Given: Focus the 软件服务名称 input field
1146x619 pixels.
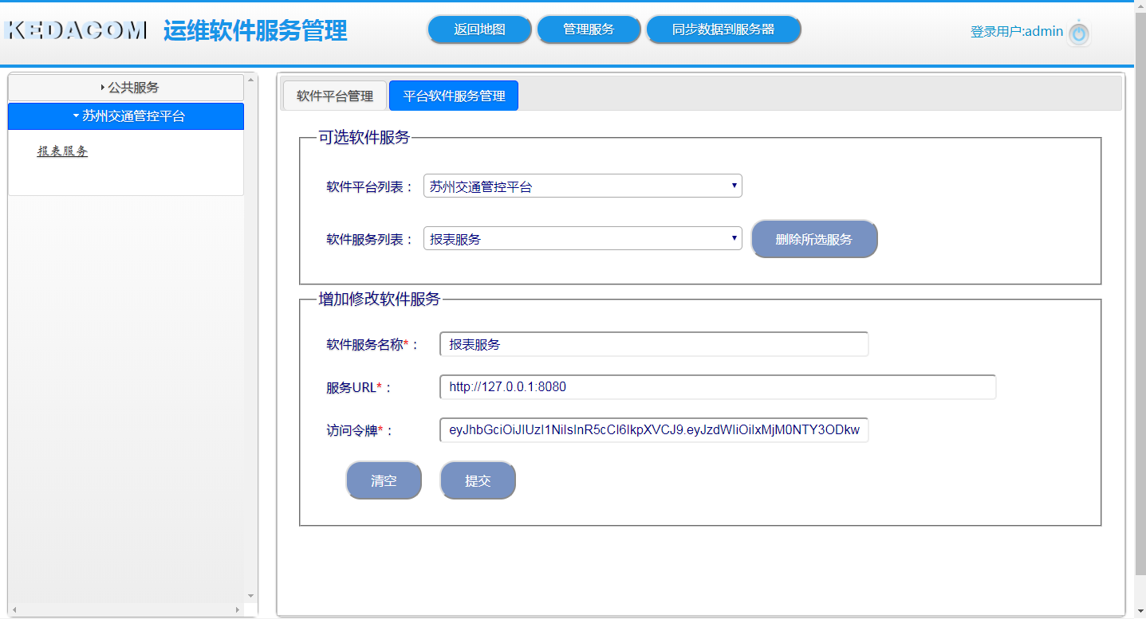Looking at the screenshot, I should [x=654, y=344].
